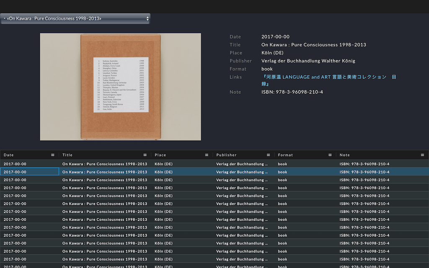Viewport: 429px width, 268px height.
Task: Open the Date column menu icon
Action: pyautogui.click(x=53, y=155)
